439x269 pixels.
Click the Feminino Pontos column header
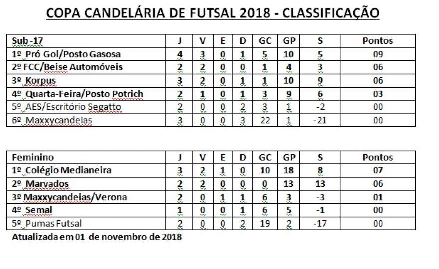pyautogui.click(x=378, y=158)
